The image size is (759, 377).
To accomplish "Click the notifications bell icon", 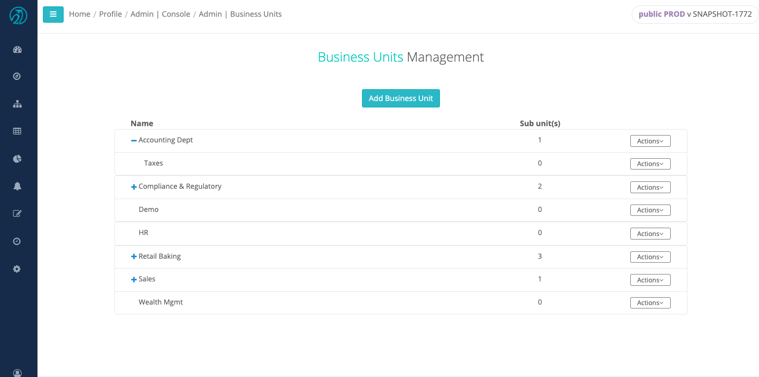I will 17,186.
